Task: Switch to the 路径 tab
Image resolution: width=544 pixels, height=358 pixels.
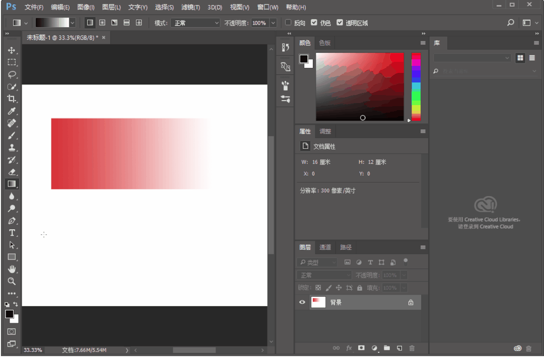Action: tap(346, 247)
